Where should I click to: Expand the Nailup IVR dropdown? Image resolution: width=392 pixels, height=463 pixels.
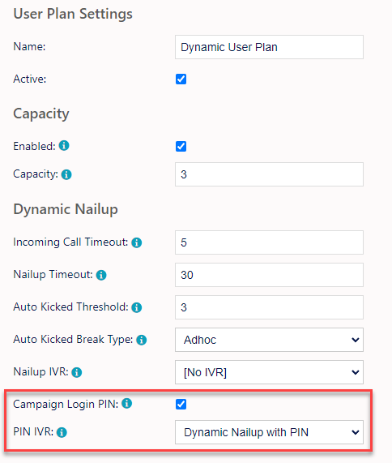pyautogui.click(x=269, y=372)
